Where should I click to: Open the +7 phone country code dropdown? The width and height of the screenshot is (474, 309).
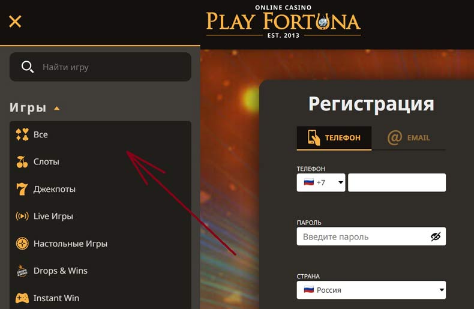coord(321,182)
